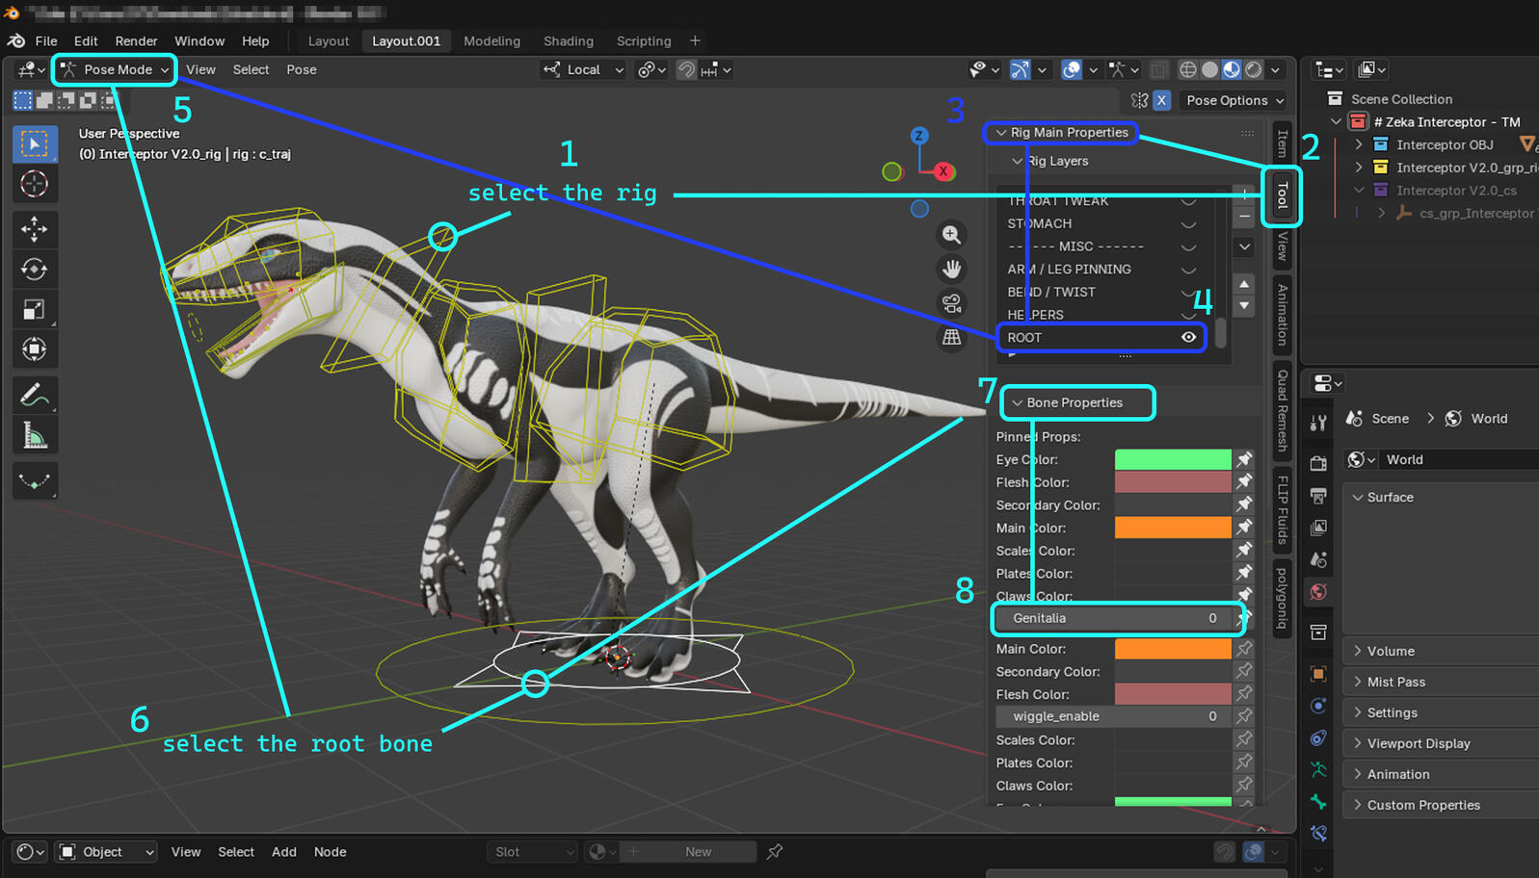
Task: Toggle camera view in viewport
Action: tap(951, 303)
